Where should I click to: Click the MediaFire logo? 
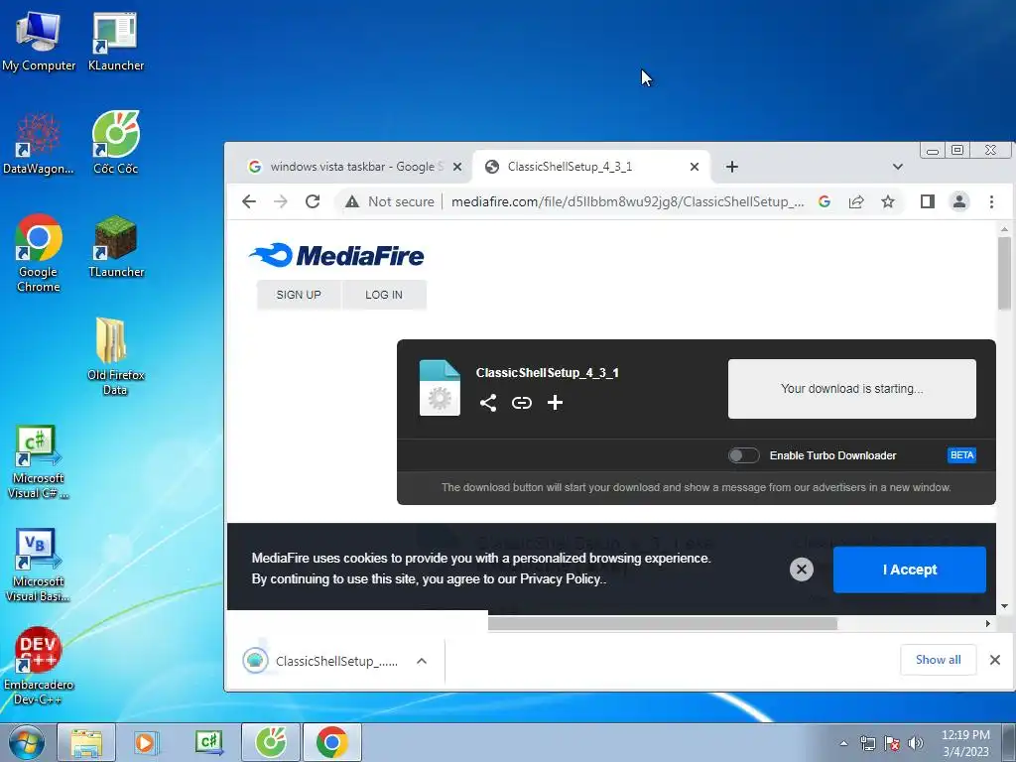click(336, 255)
